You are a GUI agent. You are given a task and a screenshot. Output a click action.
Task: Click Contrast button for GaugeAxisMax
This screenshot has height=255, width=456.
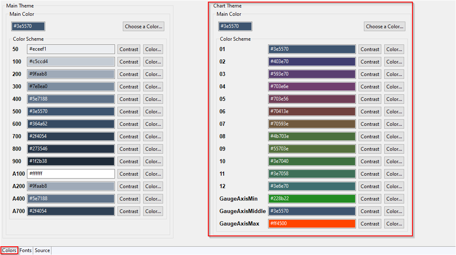[370, 223]
